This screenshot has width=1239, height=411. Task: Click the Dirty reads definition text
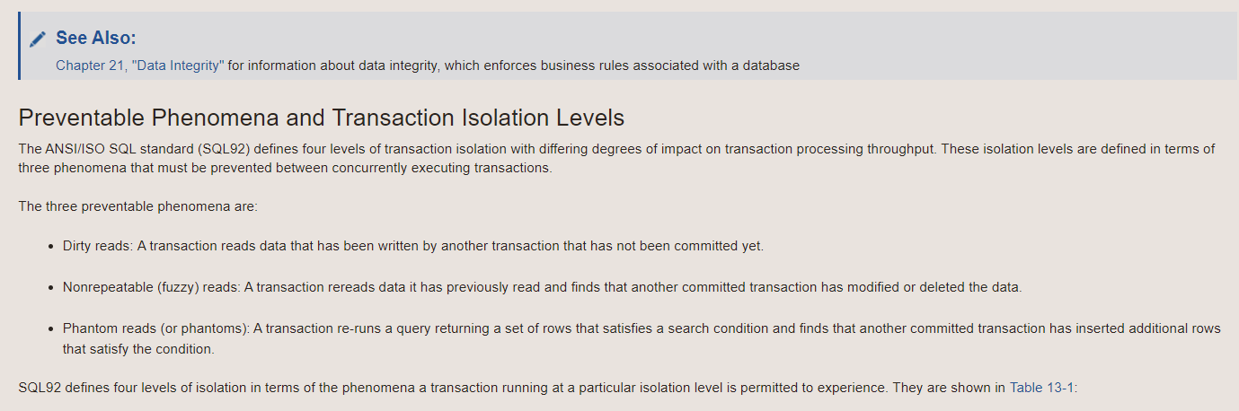coord(413,246)
